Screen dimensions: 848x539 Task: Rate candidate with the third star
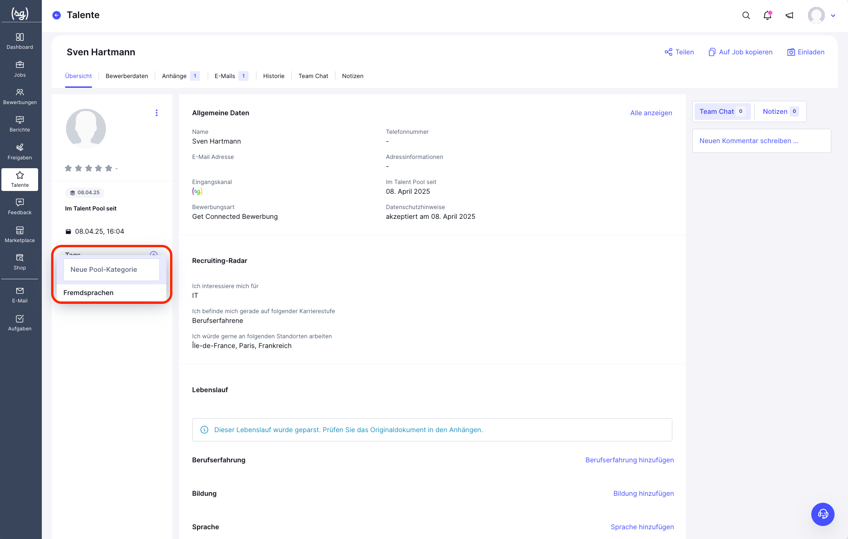coord(89,168)
